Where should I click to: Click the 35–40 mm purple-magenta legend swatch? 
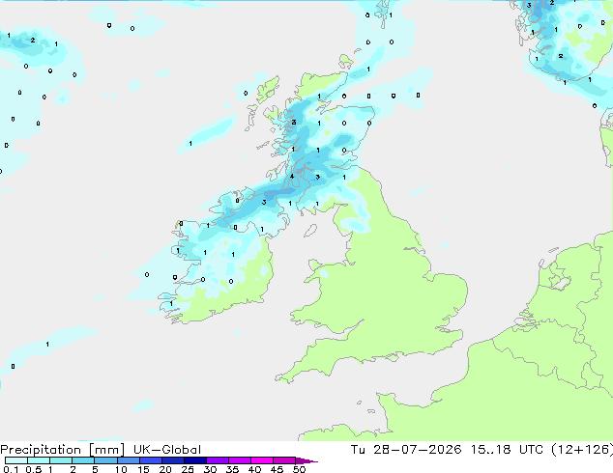(x=239, y=460)
